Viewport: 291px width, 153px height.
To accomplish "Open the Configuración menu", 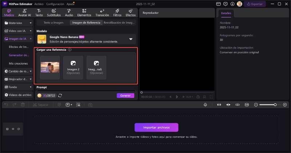I will [x=55, y=4].
